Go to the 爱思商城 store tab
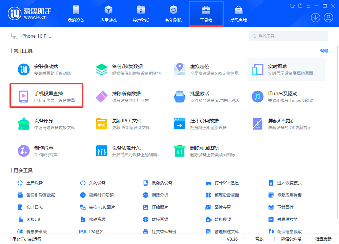Screen dimensions: 339x244 238,14
